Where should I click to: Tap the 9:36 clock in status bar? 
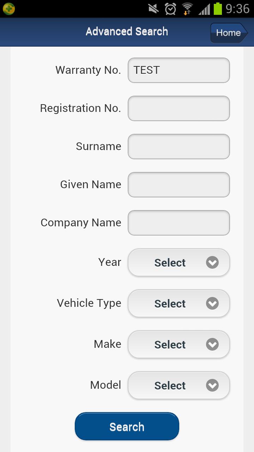click(237, 9)
